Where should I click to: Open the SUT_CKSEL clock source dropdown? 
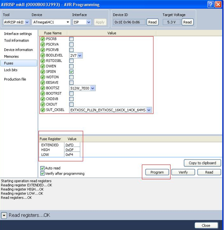[x=111, y=110]
